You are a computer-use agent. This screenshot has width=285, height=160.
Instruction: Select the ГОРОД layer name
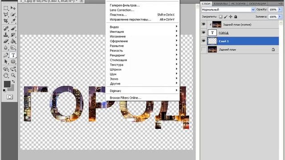click(x=224, y=33)
